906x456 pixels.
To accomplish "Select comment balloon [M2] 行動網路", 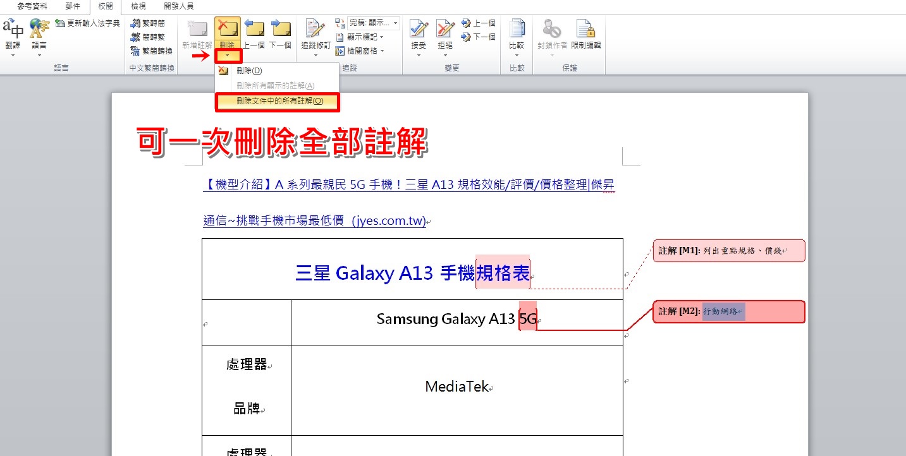I will [729, 311].
